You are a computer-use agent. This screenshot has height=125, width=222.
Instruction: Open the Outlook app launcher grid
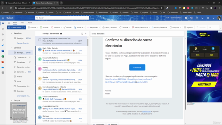pos(3,18)
